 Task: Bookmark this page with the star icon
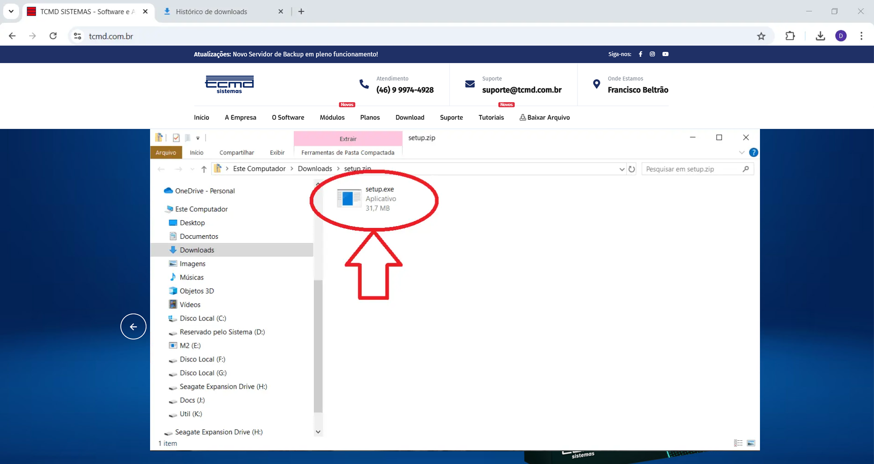(761, 36)
